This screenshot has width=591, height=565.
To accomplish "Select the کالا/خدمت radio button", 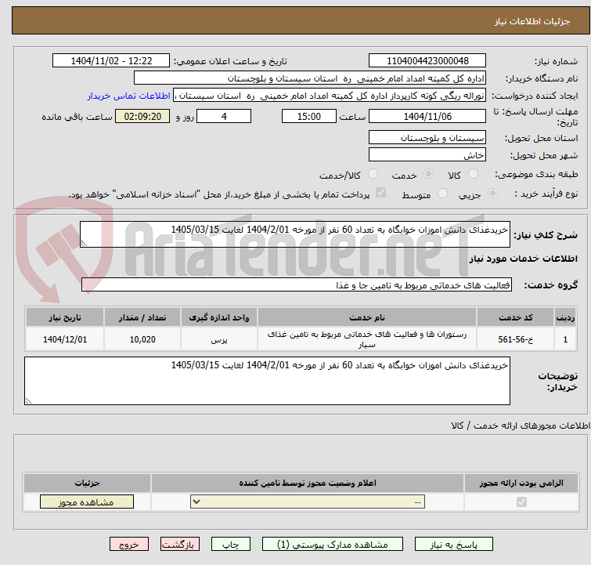I will (373, 174).
